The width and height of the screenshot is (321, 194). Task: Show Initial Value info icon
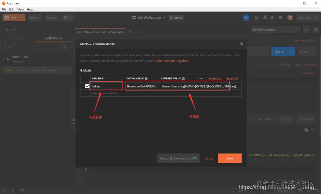tap(146, 79)
